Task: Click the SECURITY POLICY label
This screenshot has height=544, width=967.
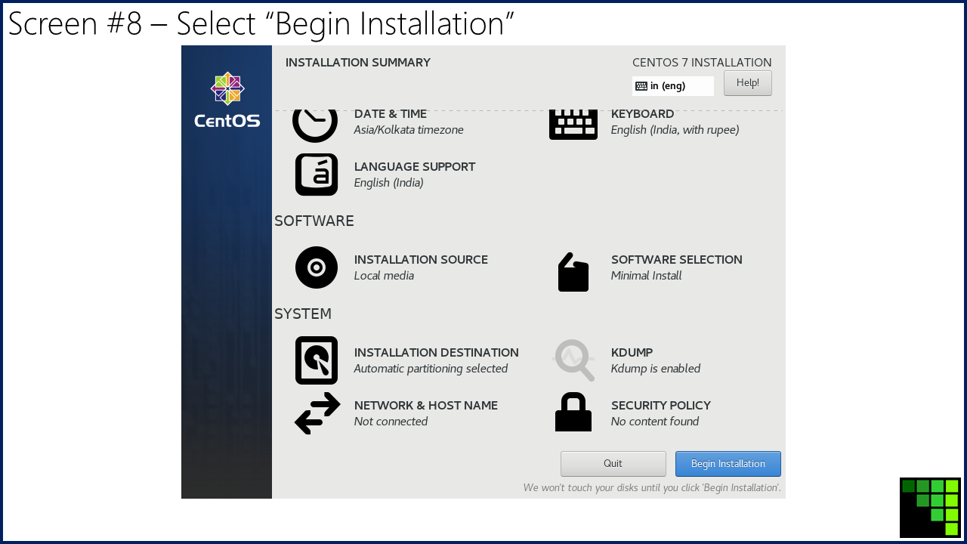Action: [661, 406]
